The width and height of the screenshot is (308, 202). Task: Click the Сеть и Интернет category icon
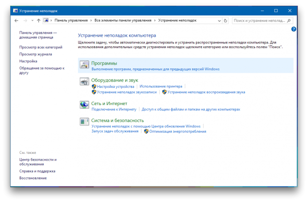click(x=84, y=106)
